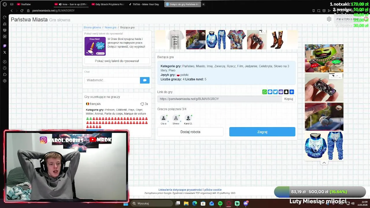Image resolution: width=370 pixels, height=208 pixels.
Task: Share game link via WhatsApp icon
Action: pos(264,92)
